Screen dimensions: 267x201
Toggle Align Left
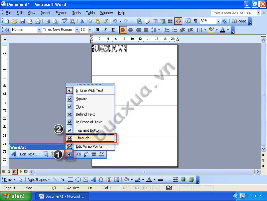pos(123,30)
